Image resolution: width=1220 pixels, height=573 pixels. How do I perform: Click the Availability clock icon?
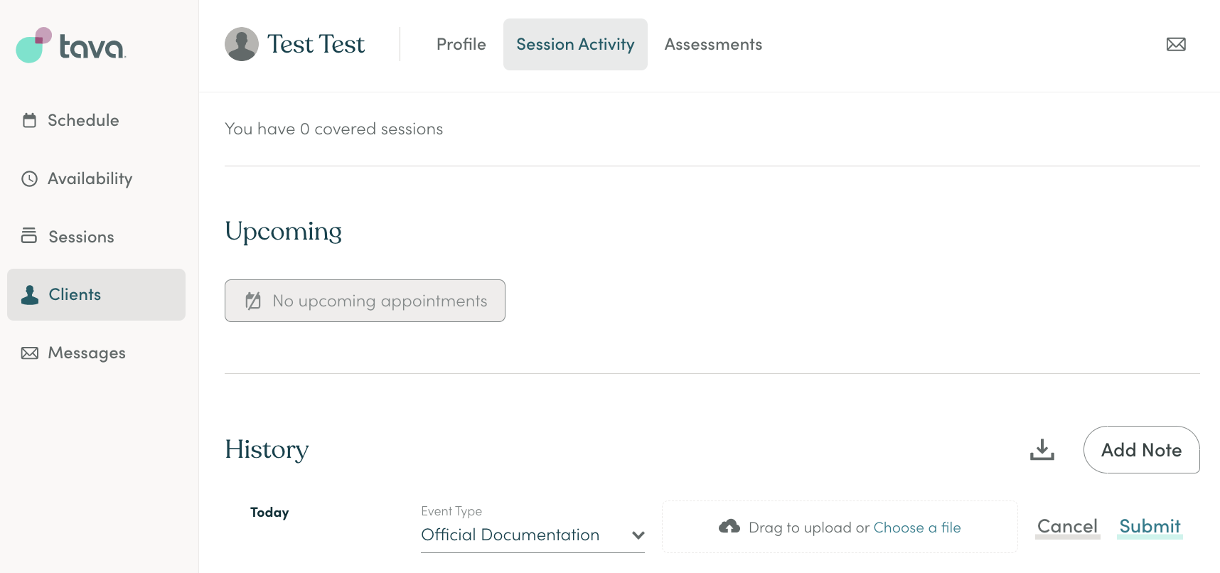(29, 178)
